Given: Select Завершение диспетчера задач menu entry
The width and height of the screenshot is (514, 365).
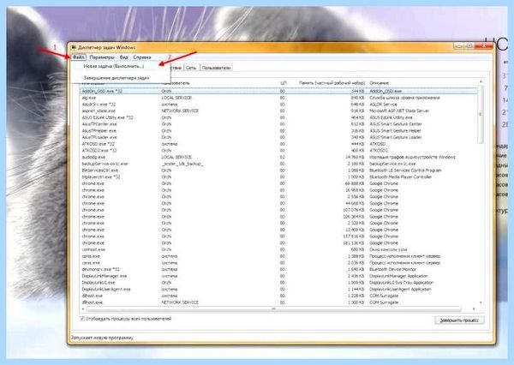Looking at the screenshot, I should coord(117,78).
